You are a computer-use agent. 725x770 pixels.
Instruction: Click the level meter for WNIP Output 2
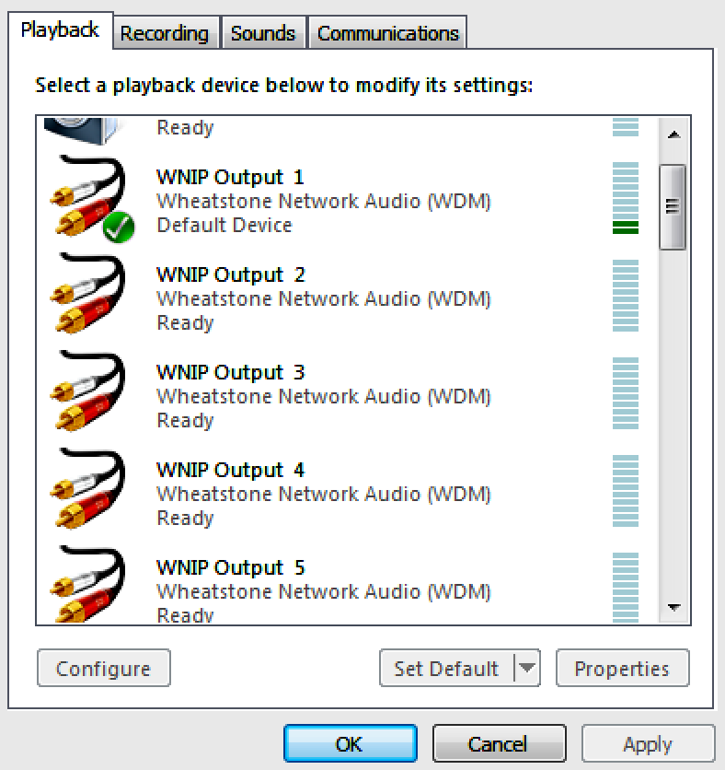coord(626,296)
